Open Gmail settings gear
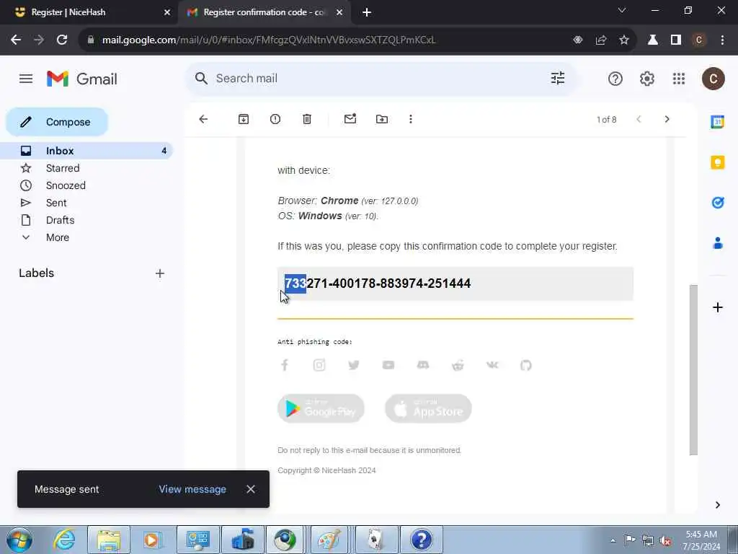The width and height of the screenshot is (738, 554). 647,79
